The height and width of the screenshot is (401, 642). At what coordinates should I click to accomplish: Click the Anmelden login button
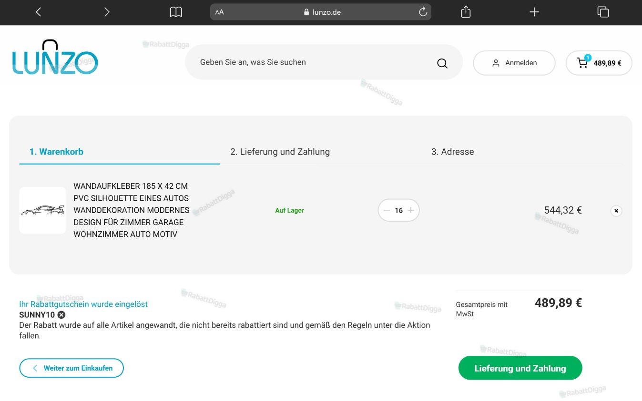(514, 63)
